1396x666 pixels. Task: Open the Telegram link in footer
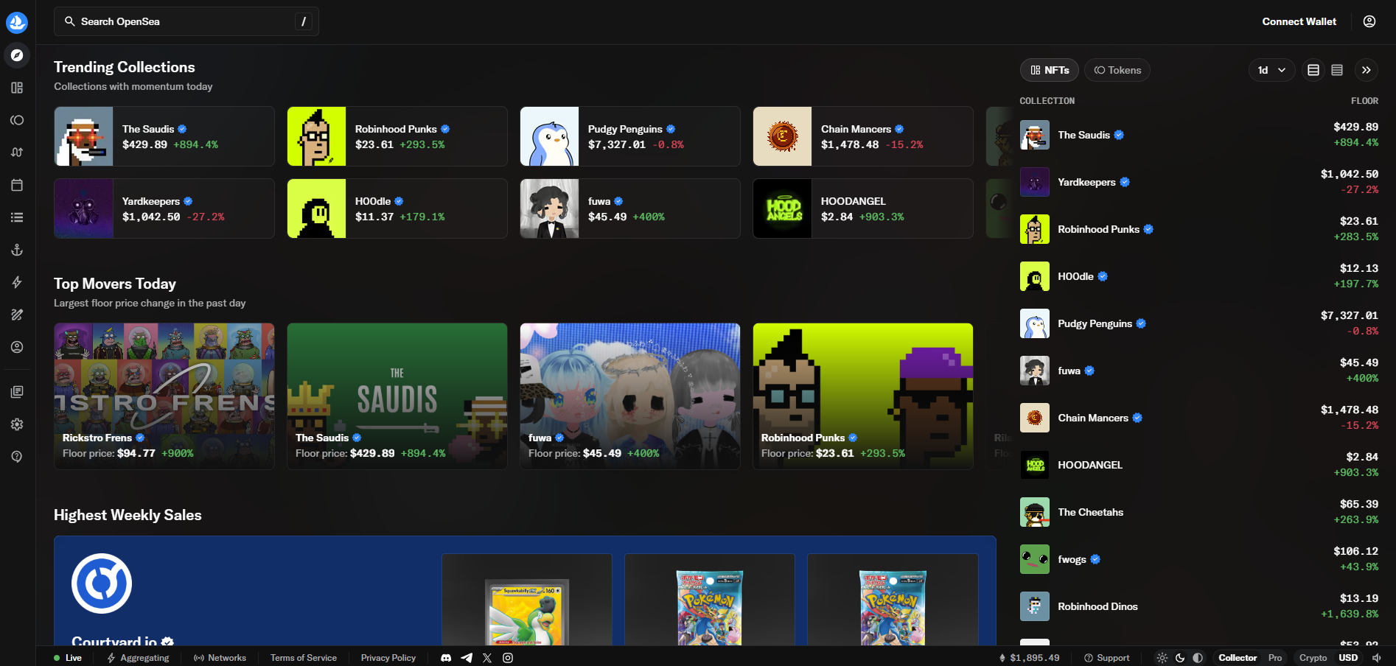pyautogui.click(x=467, y=658)
